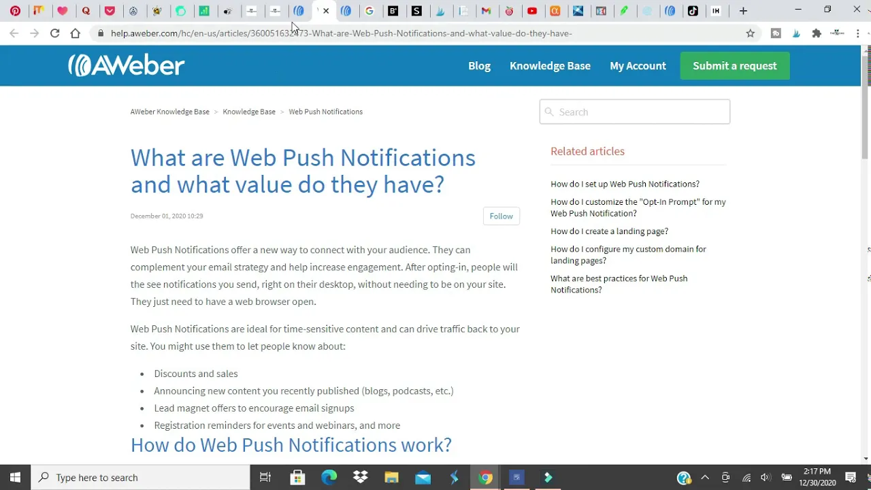Open the Mail app from taskbar
The image size is (871, 490).
tap(423, 477)
